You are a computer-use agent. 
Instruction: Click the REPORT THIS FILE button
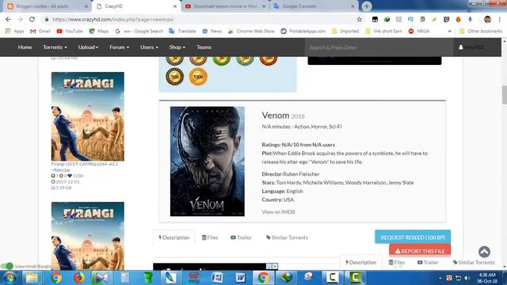(x=420, y=251)
